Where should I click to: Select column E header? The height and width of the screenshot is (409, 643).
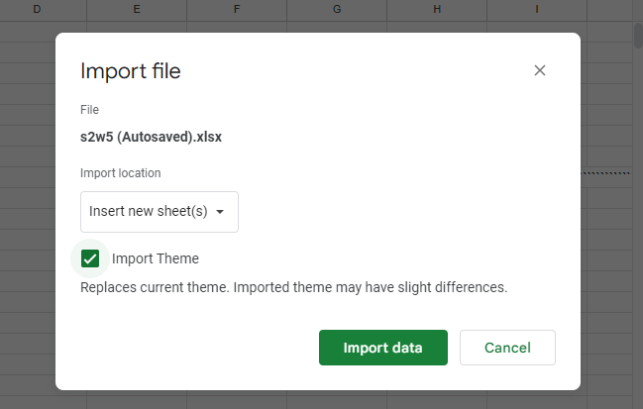[137, 9]
